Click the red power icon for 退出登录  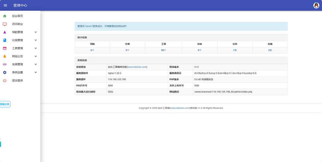5,80
